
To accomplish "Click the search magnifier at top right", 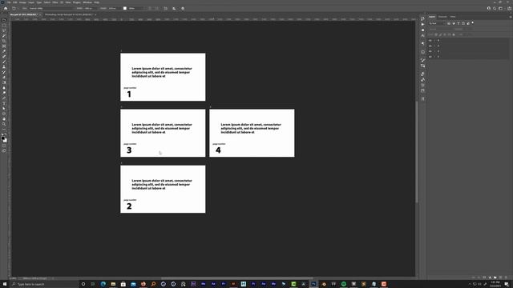I will click(495, 9).
